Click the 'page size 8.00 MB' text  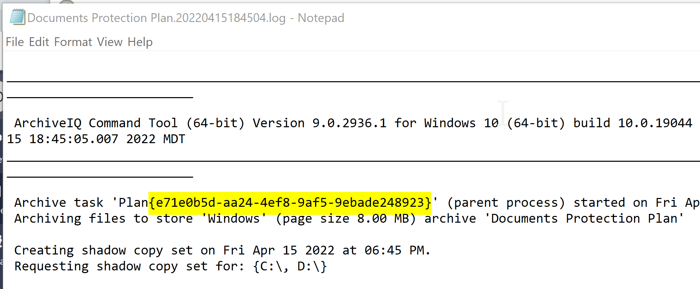pyautogui.click(x=346, y=219)
